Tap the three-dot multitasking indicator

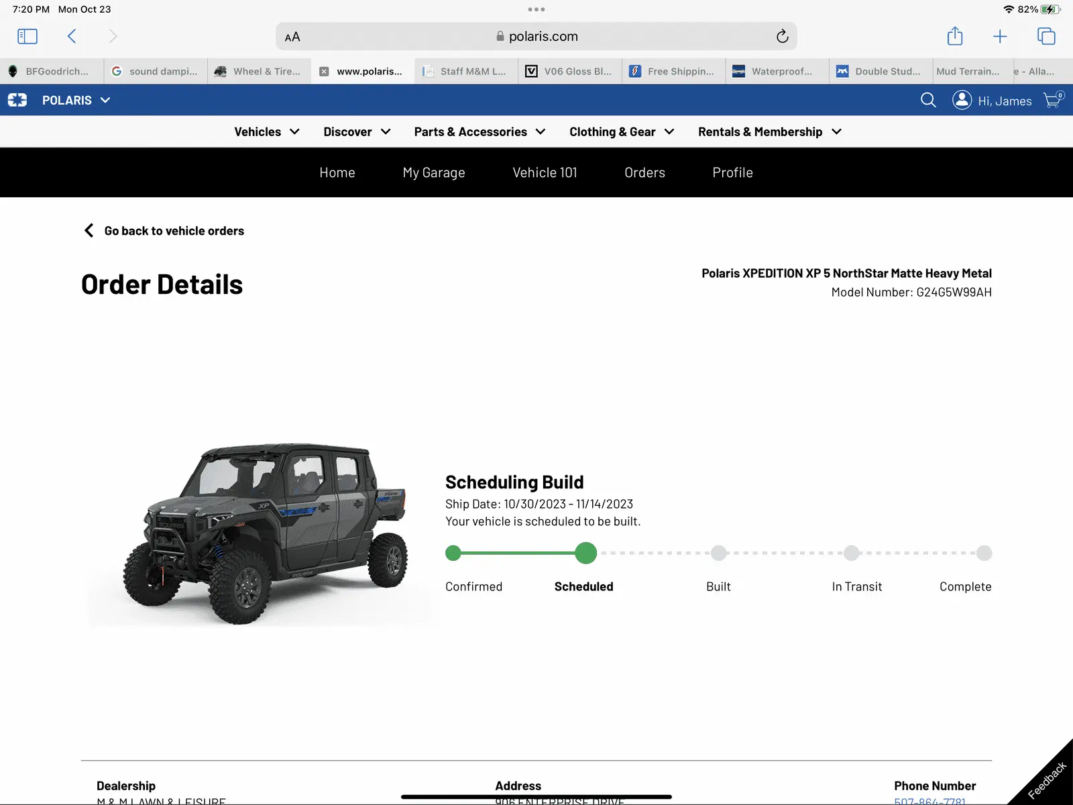coord(536,9)
